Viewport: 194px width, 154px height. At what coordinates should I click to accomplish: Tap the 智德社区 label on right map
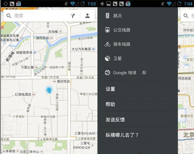pos(187,116)
